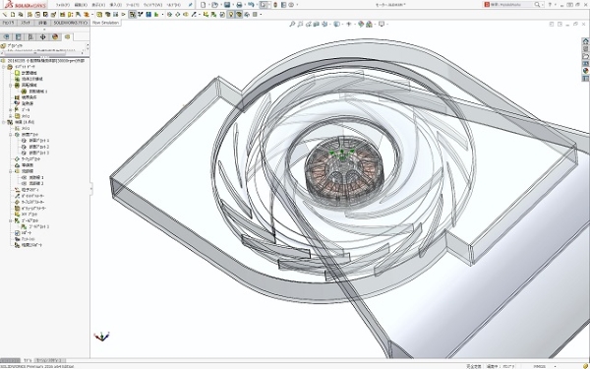Click the Zoom to Fit magnifier in view toolbar

click(292, 24)
